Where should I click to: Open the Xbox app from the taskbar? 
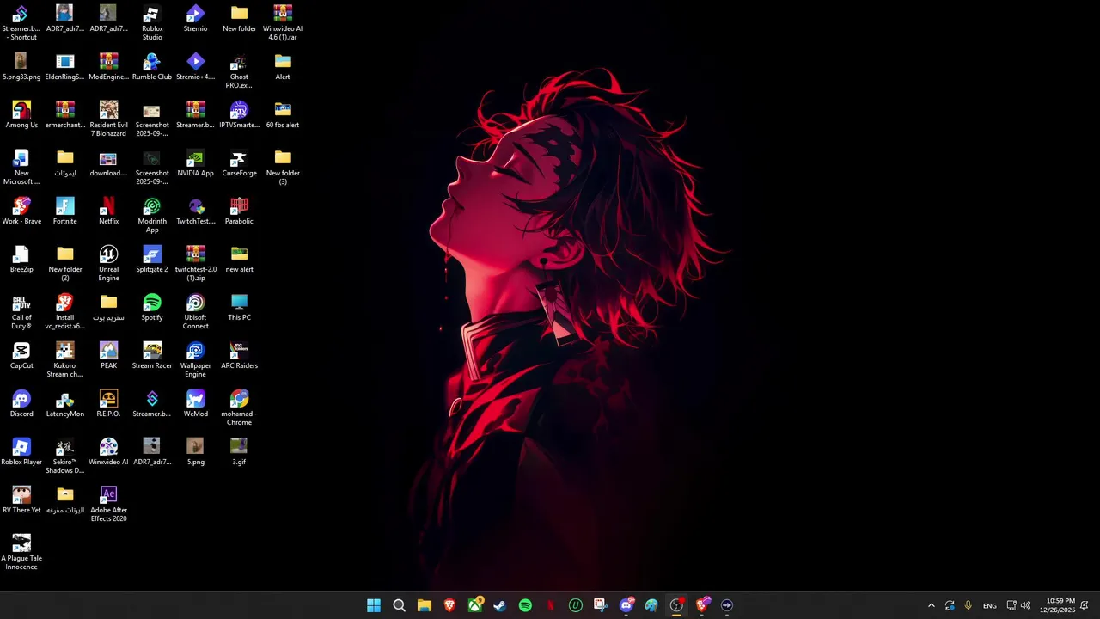click(x=474, y=605)
